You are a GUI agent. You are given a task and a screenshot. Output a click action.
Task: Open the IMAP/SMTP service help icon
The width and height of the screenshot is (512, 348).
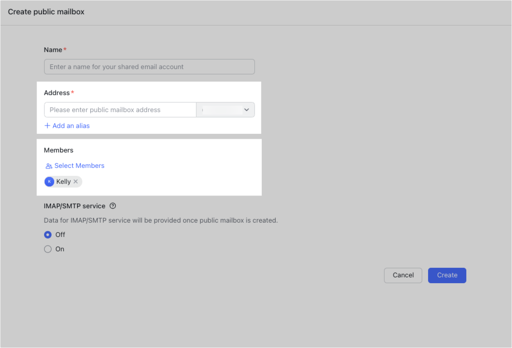[x=113, y=206]
